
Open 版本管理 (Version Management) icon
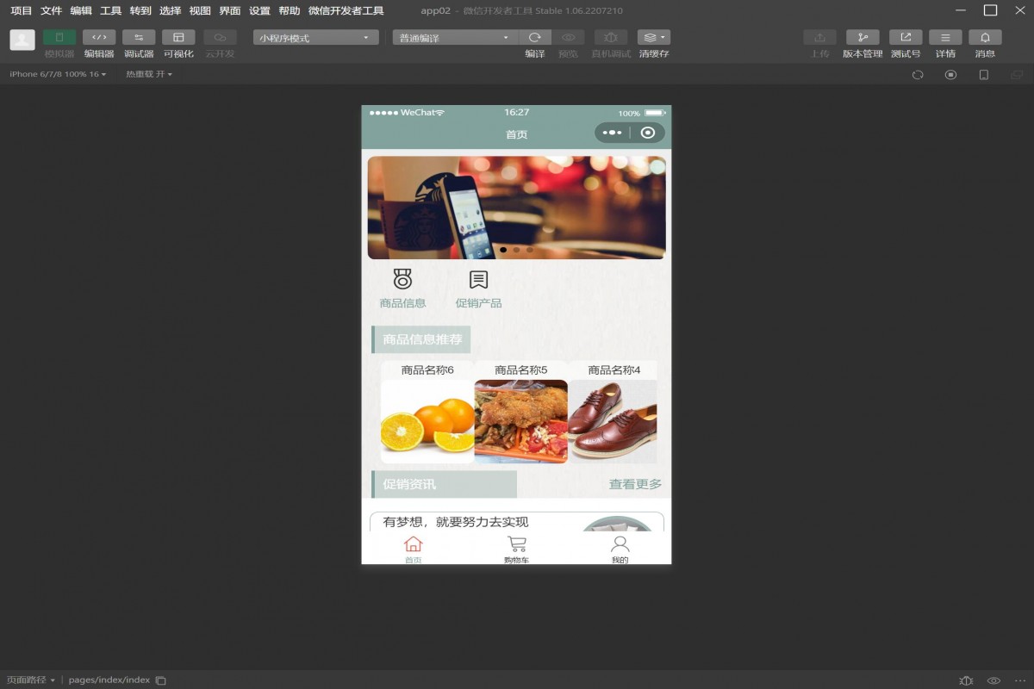pos(863,38)
